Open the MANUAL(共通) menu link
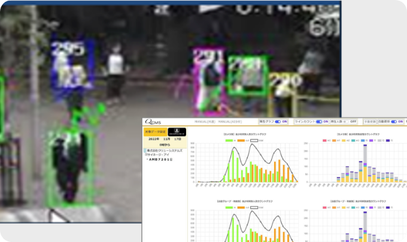 (x=205, y=122)
